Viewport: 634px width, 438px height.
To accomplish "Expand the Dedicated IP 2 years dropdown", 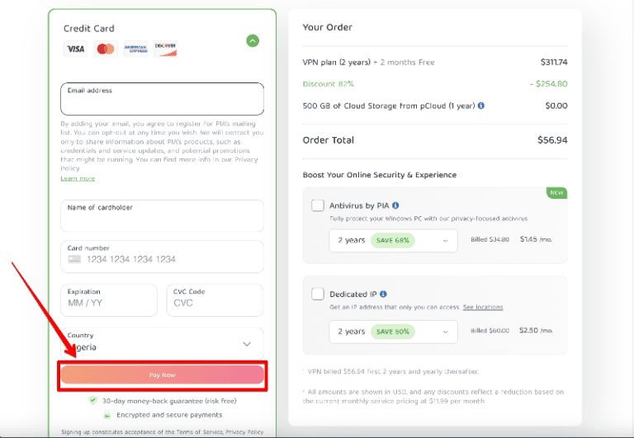I will coord(392,332).
